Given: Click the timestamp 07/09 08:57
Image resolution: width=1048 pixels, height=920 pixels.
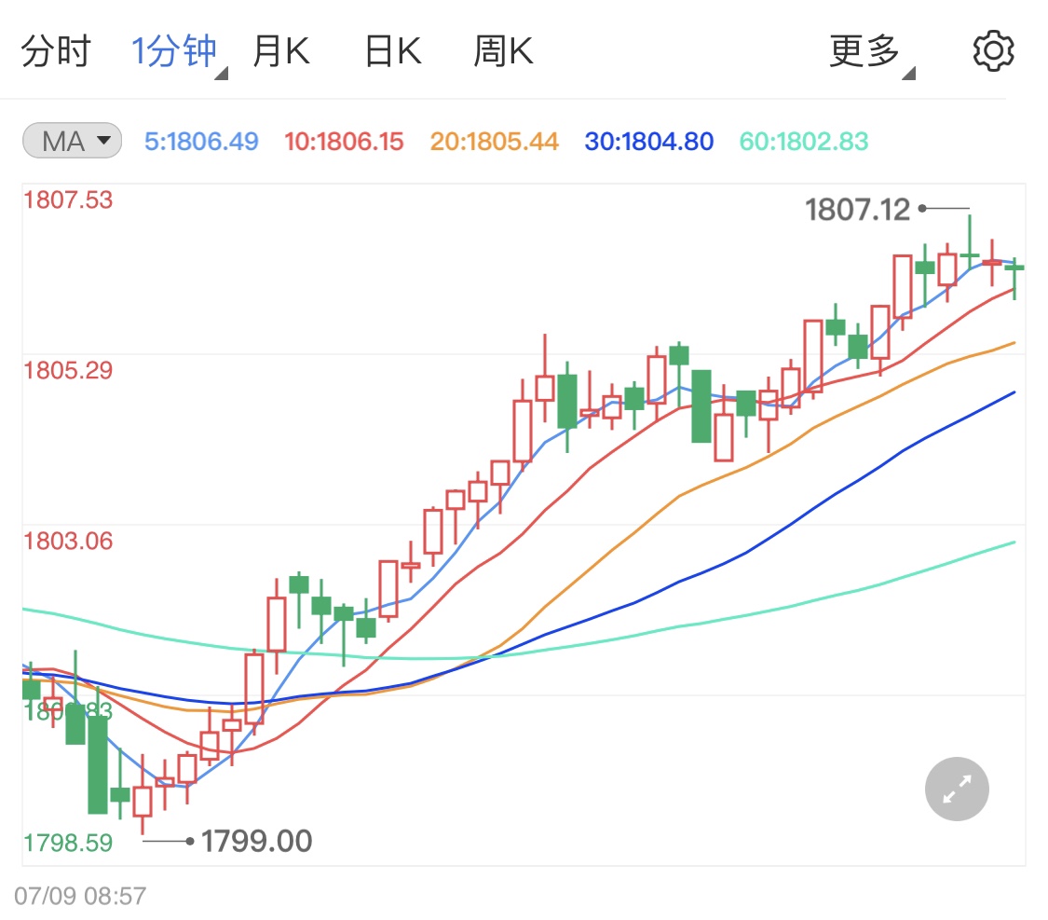Looking at the screenshot, I should coord(80,896).
